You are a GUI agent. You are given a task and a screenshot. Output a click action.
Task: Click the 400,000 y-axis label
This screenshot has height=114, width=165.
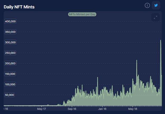[10, 21]
